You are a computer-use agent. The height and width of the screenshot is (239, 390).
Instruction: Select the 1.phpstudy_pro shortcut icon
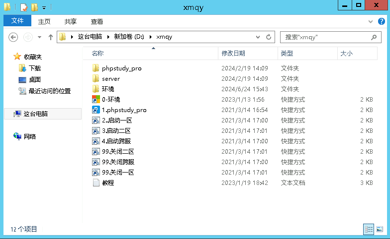pos(96,110)
